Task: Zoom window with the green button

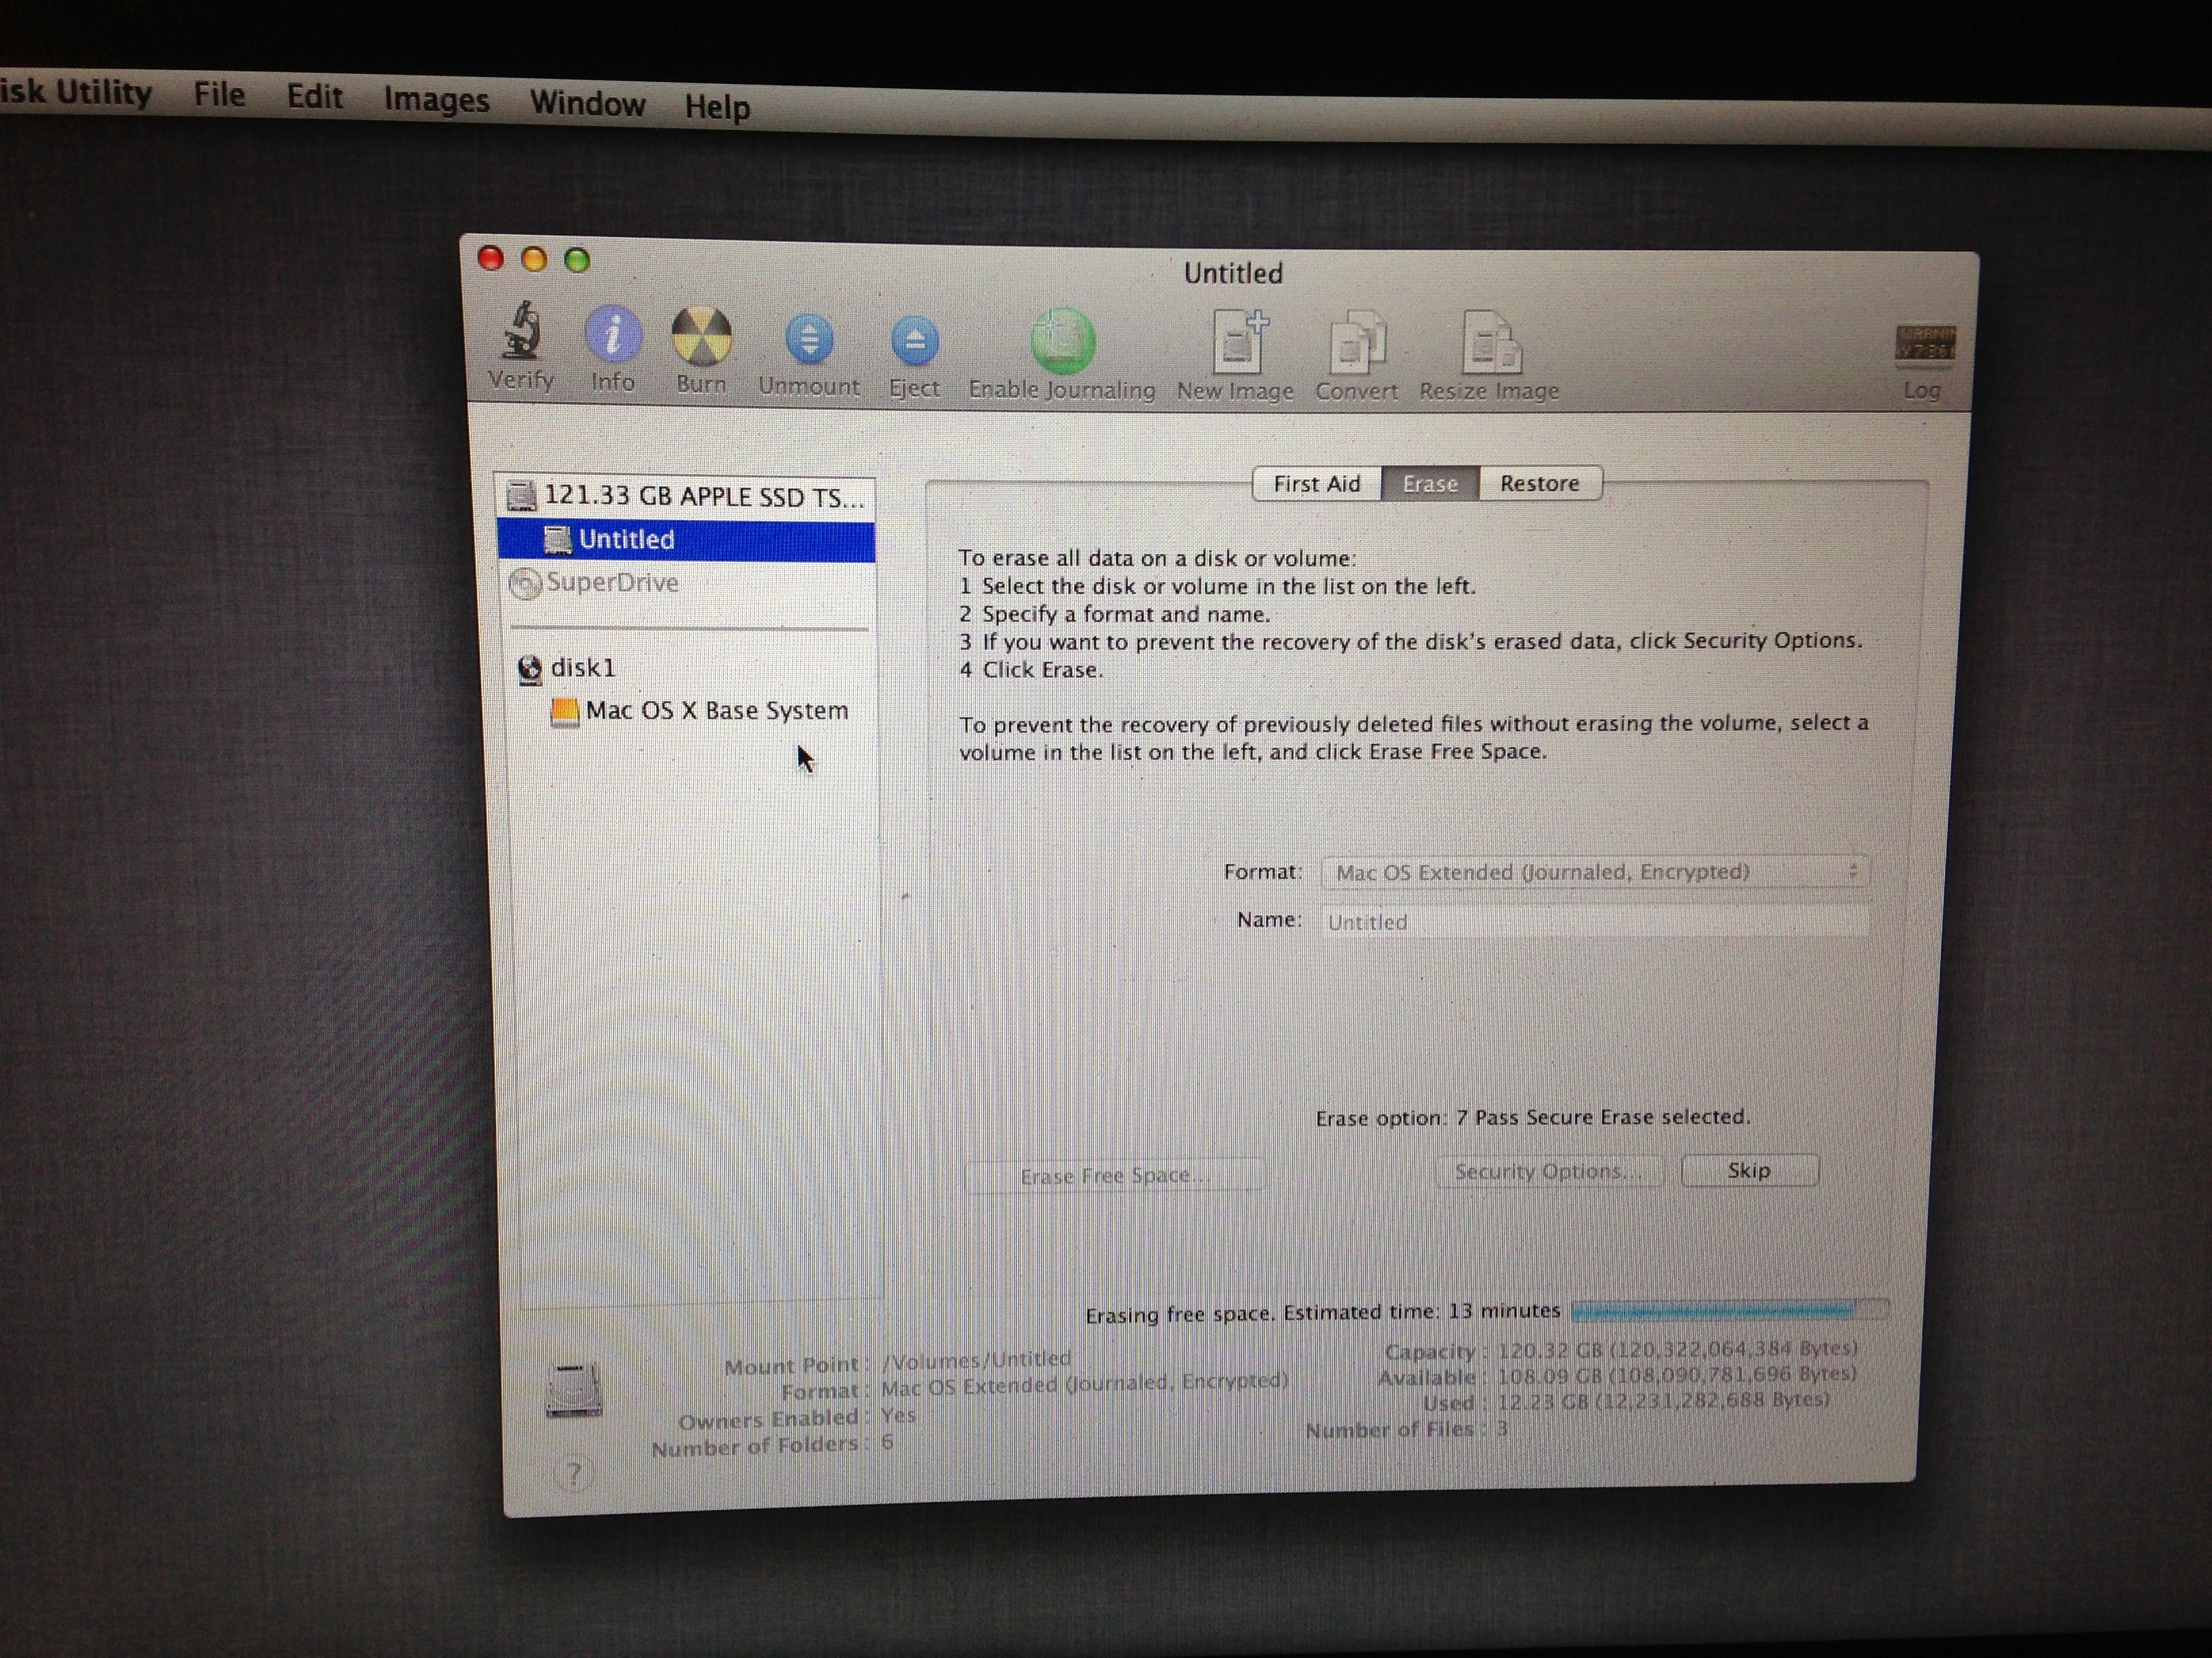Action: [x=577, y=261]
